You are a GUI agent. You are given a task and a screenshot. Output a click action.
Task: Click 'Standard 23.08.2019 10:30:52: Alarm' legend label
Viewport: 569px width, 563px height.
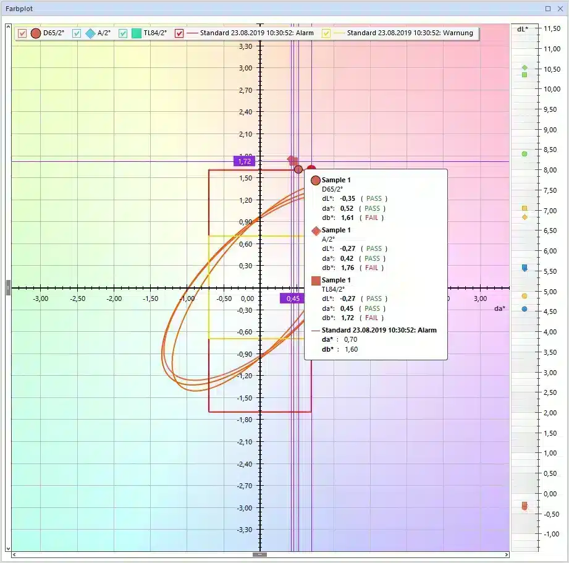257,33
